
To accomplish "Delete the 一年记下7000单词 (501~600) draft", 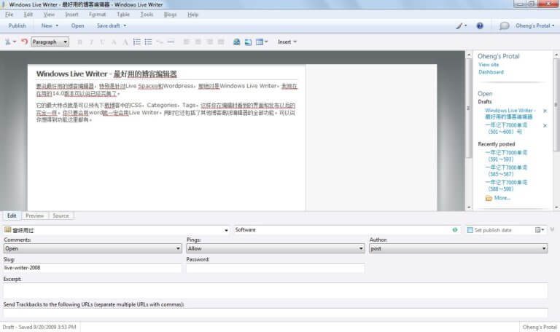I will pos(545,125).
